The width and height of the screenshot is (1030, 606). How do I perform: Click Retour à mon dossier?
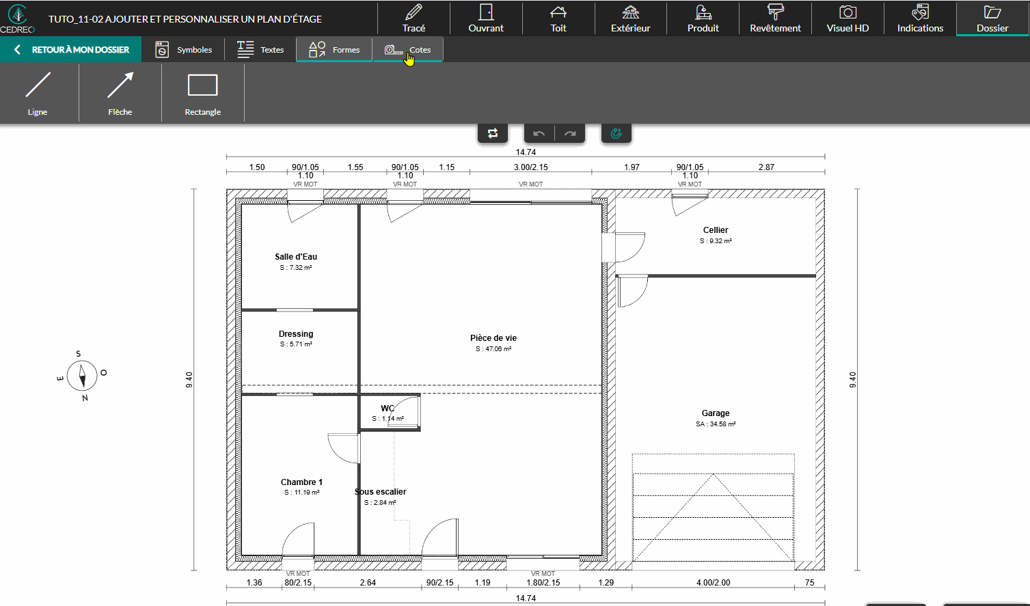(71, 50)
